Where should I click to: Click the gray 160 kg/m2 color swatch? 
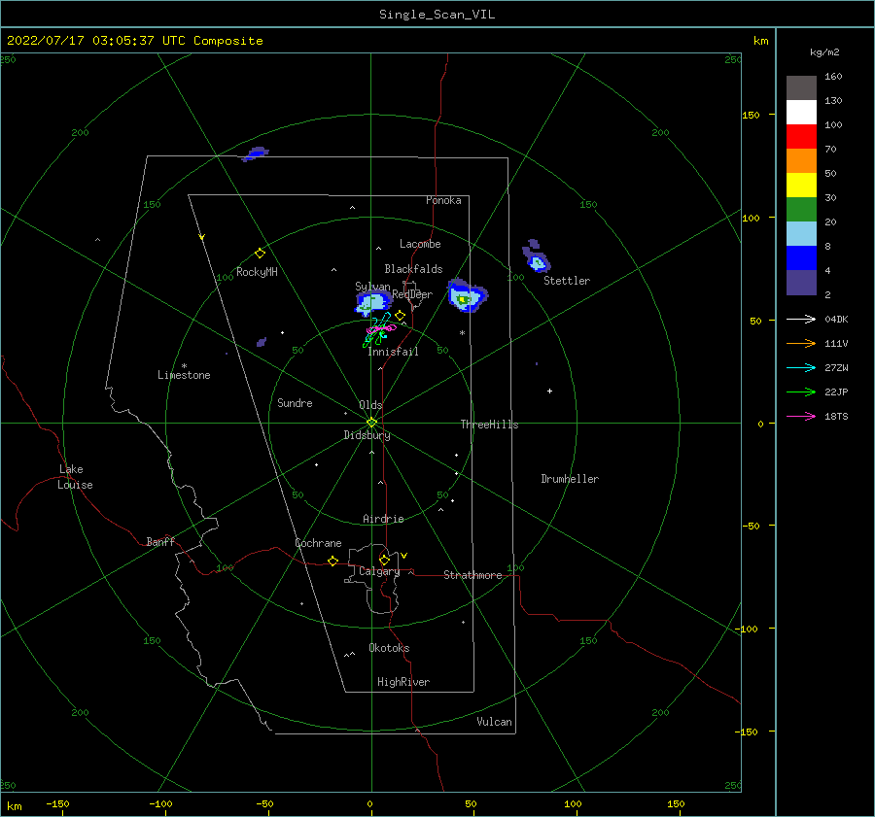[x=801, y=87]
